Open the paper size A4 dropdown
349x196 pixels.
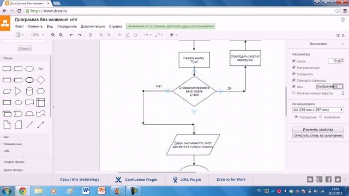(x=318, y=110)
